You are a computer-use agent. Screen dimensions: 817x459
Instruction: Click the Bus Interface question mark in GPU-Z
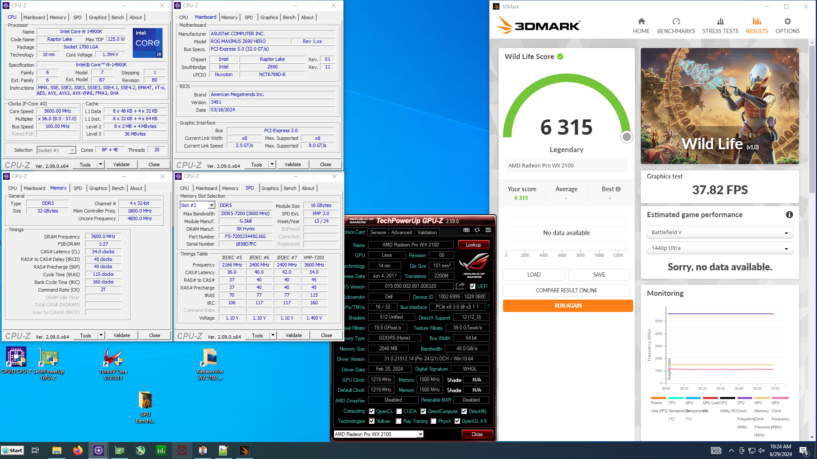(x=488, y=307)
